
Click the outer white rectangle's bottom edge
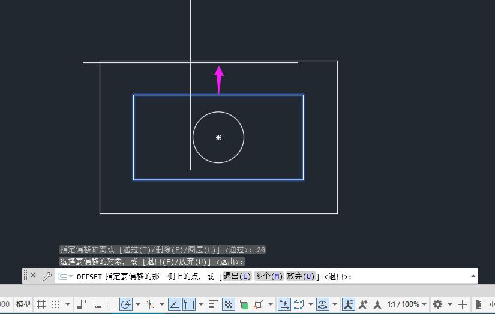[x=218, y=213]
